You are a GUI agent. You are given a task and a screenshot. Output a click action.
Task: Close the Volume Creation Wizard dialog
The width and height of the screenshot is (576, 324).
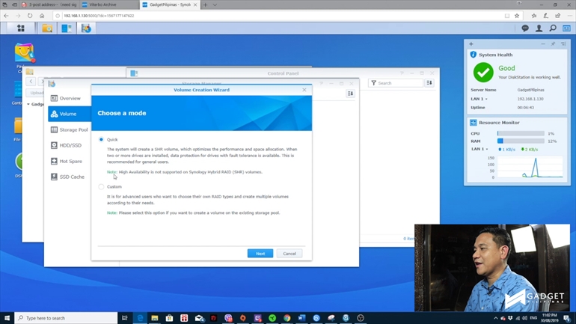coord(304,90)
